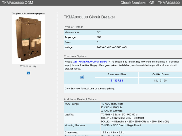Click the Circuit Breakers – GE – TKMA836800 header text
Viewport: 182px width, 136px height.
tap(150, 3)
